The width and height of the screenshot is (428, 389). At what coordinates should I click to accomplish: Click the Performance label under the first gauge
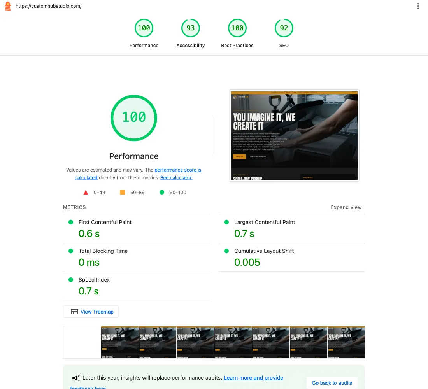144,45
